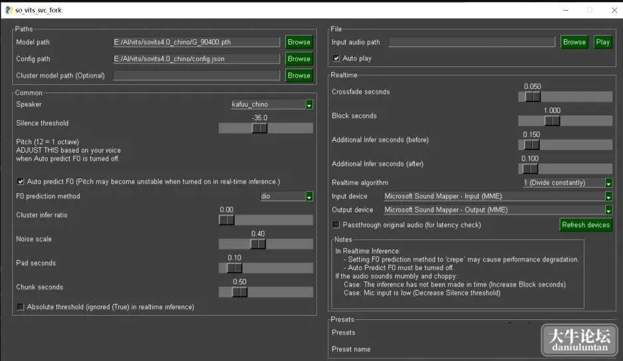This screenshot has height=361, width=623.
Task: Click Additional Infer seconds (before) slider
Action: point(565,145)
